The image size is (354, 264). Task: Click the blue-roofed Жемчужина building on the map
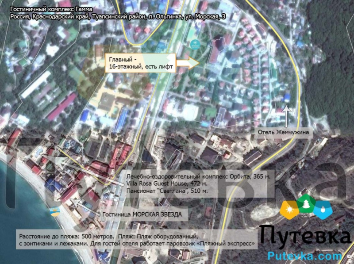287,97
